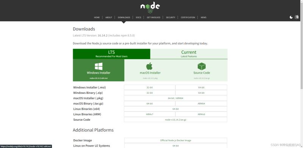Open the GET INVOLVED nav item
303x148 pixels.
pyautogui.click(x=153, y=17)
